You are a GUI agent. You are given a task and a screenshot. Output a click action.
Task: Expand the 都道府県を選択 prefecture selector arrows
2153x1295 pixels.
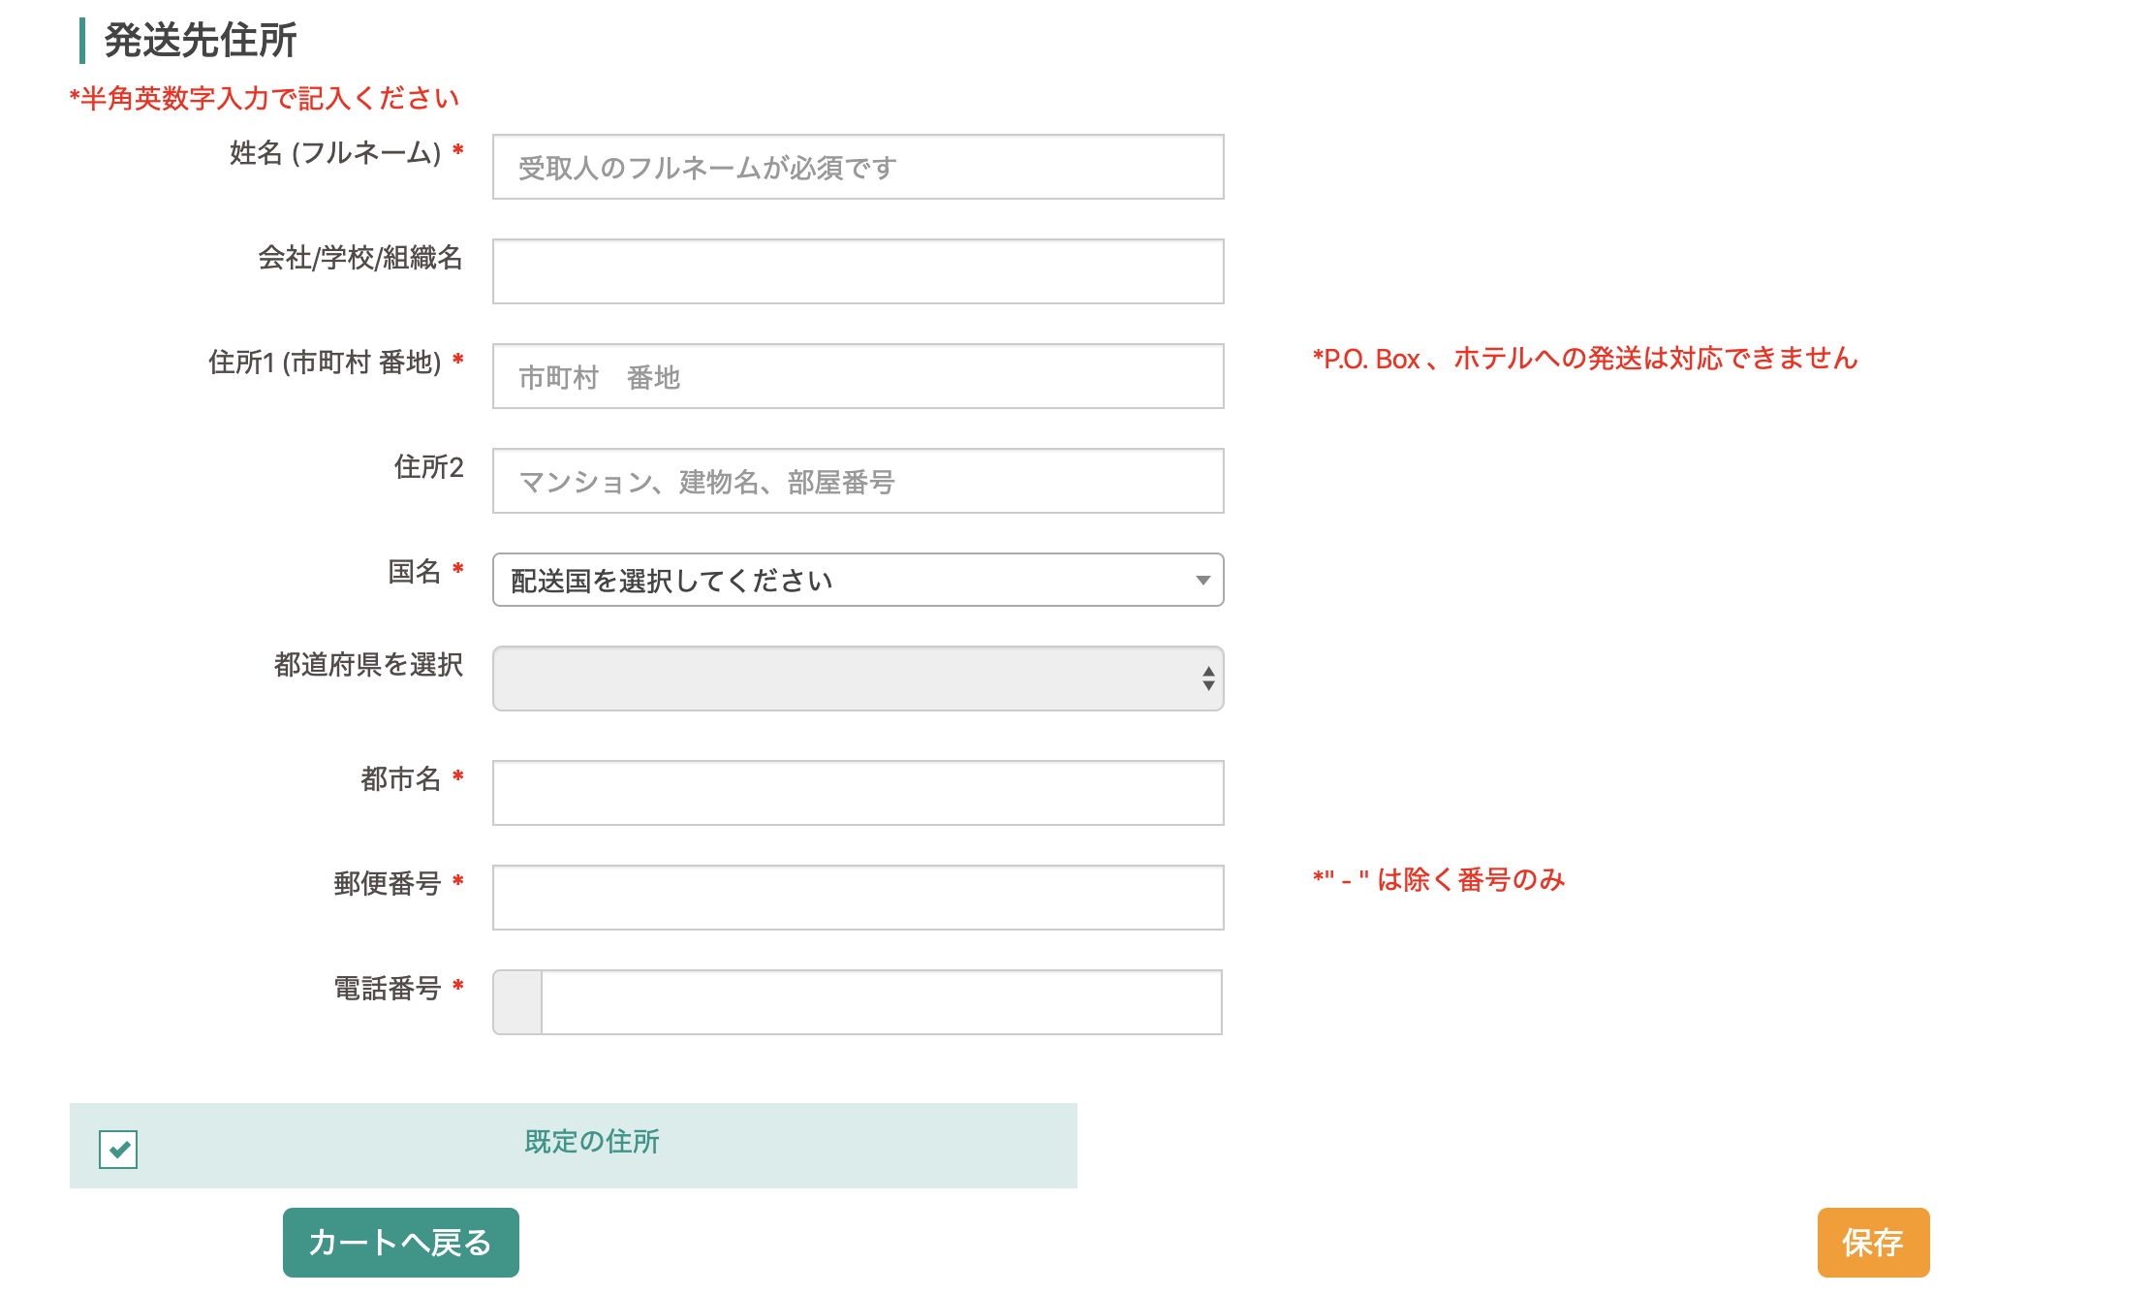click(1207, 679)
